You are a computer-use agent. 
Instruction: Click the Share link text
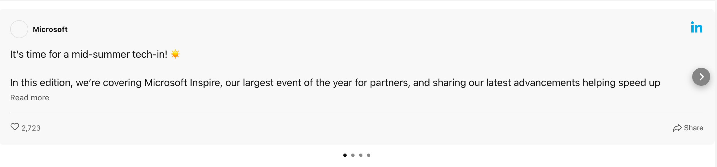click(694, 127)
